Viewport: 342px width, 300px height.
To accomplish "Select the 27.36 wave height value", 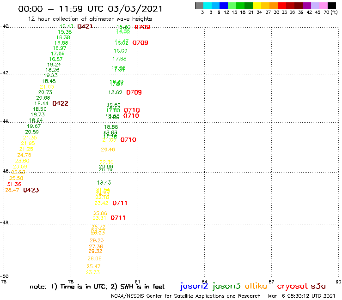I will pyautogui.click(x=96, y=246).
